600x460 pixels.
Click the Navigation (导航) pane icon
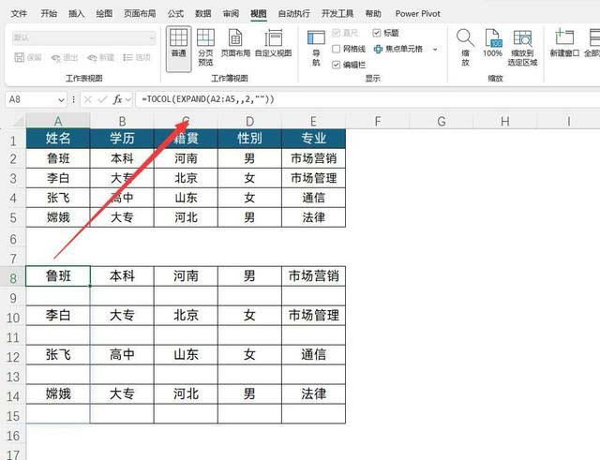click(316, 47)
